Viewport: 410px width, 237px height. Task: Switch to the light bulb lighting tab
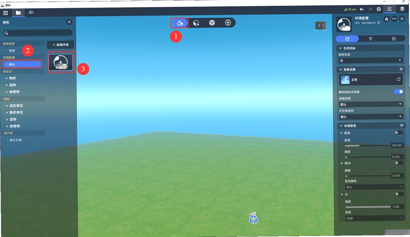pos(371,39)
